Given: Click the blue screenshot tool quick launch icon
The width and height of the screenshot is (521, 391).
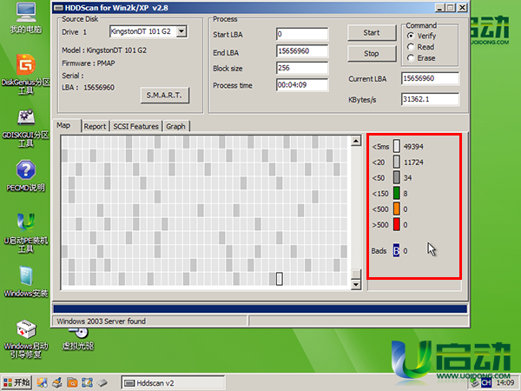Looking at the screenshot, I should tap(87, 382).
